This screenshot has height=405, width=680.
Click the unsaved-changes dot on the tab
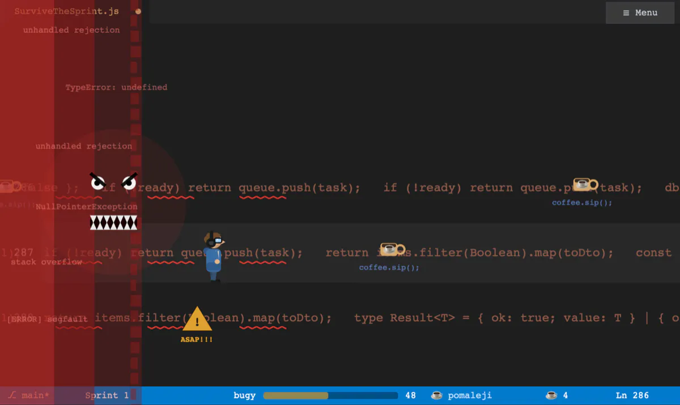[x=138, y=11]
